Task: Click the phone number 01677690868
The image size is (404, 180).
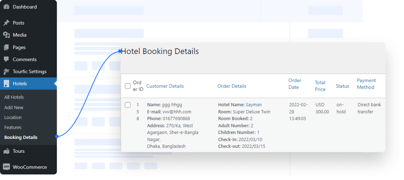Action: (x=176, y=119)
